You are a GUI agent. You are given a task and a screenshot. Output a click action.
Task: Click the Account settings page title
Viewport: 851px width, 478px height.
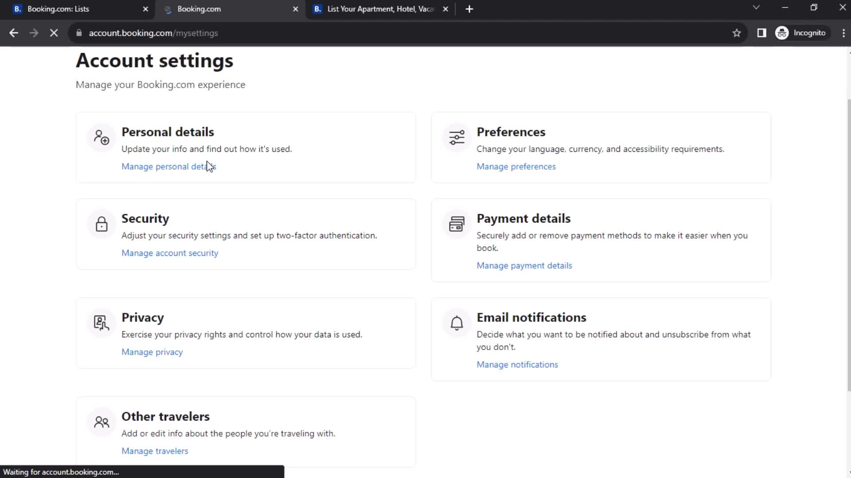tap(154, 61)
